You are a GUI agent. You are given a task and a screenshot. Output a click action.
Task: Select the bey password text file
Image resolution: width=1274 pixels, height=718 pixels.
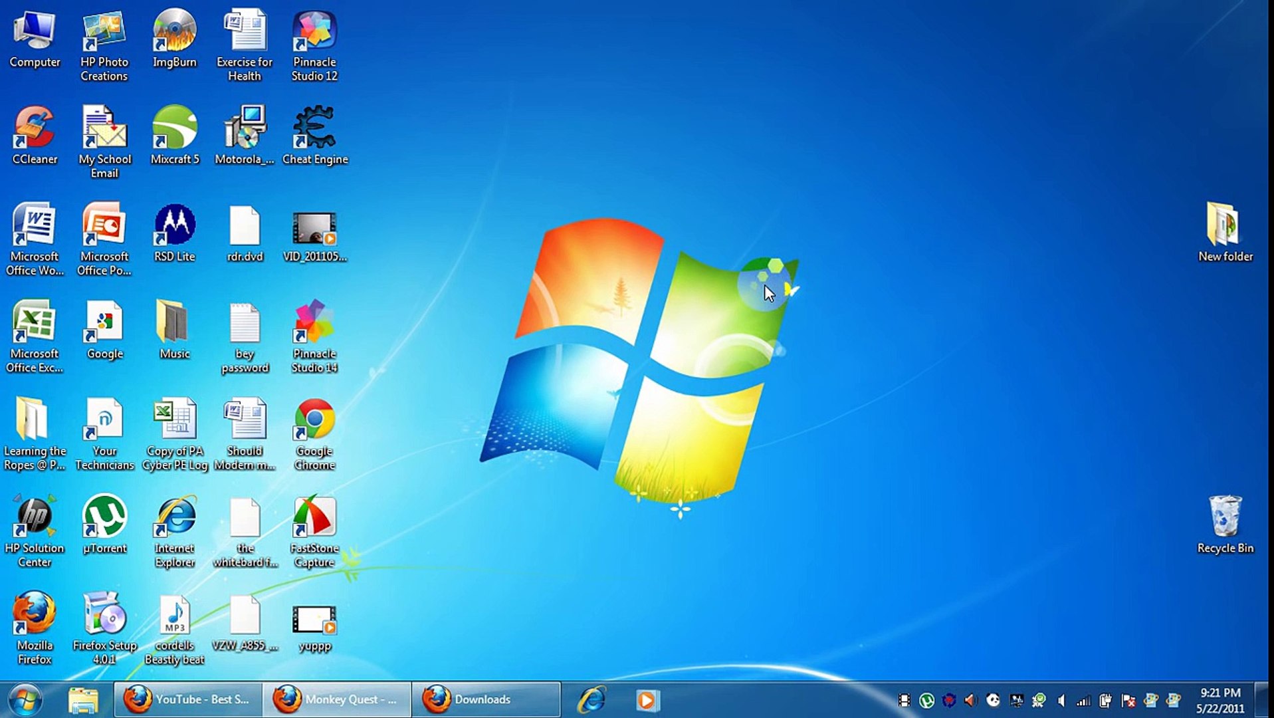coord(245,337)
